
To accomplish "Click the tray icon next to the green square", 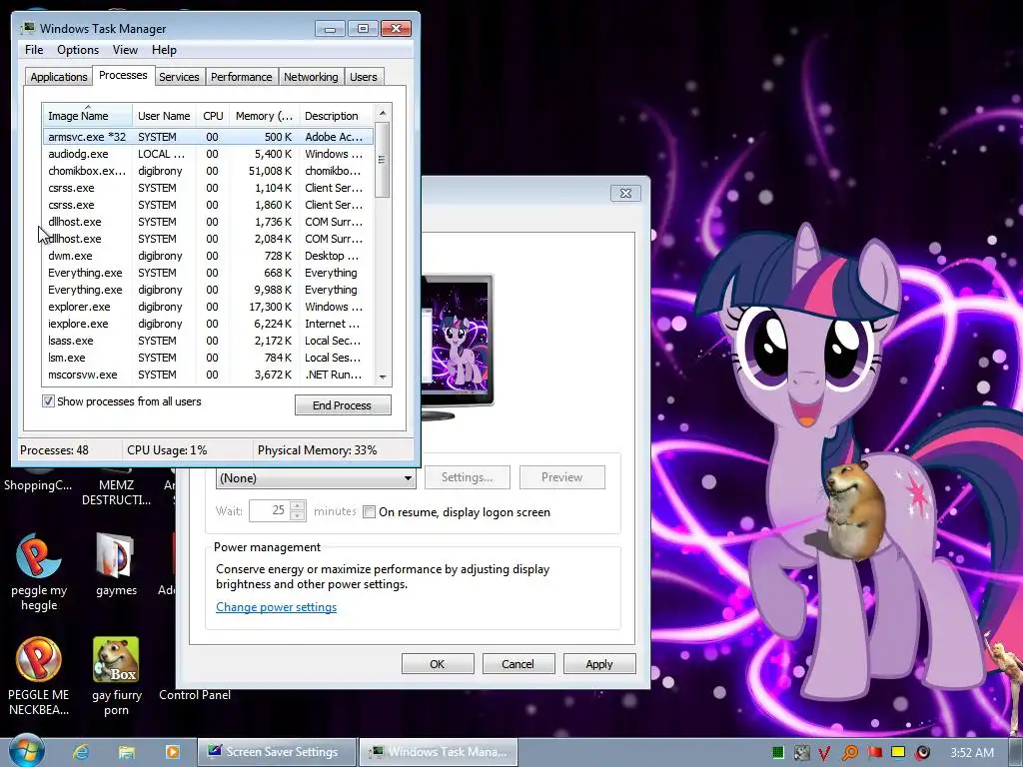I will click(802, 753).
